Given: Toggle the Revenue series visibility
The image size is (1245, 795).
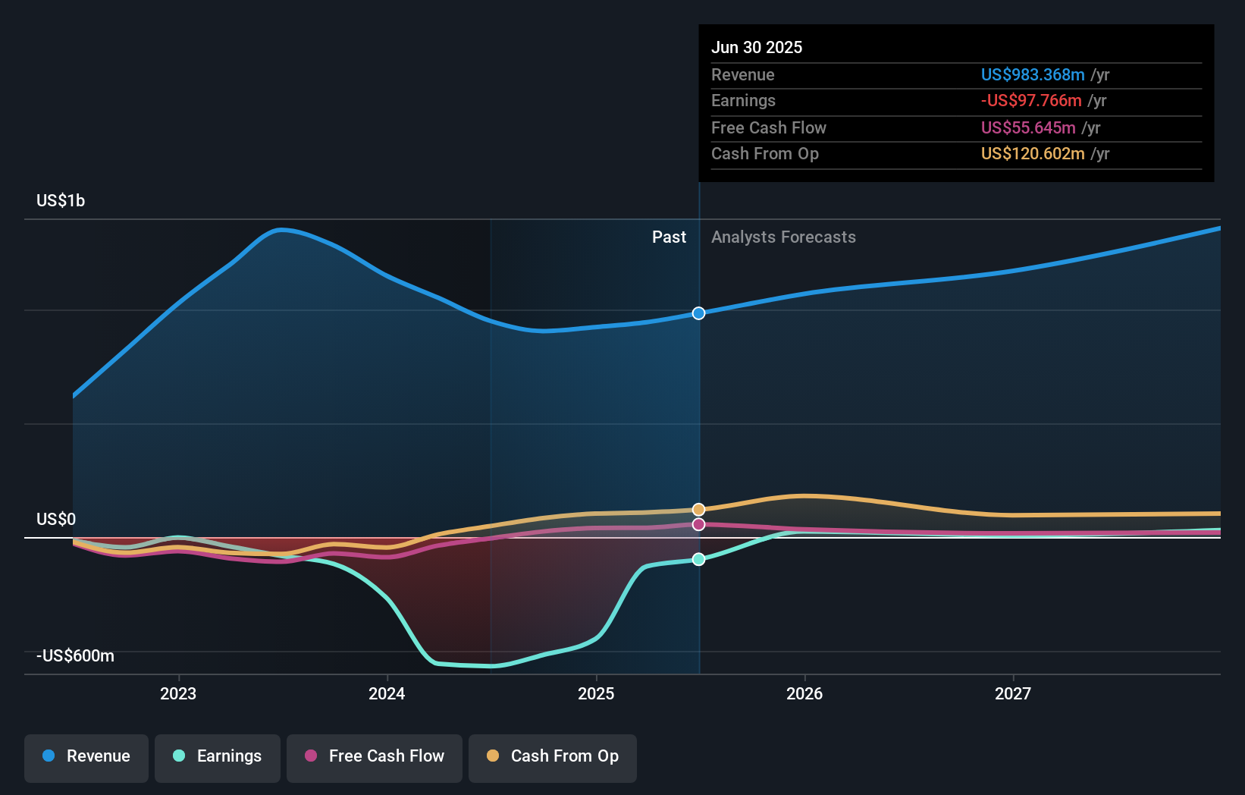Looking at the screenshot, I should (x=86, y=756).
